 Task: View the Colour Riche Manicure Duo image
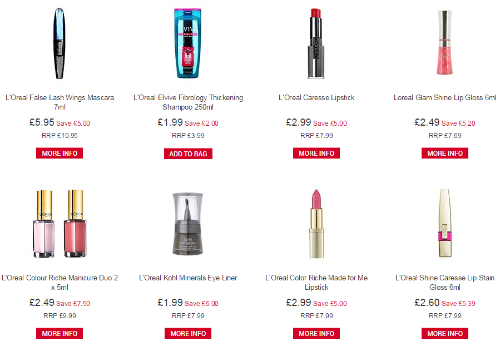[60, 224]
